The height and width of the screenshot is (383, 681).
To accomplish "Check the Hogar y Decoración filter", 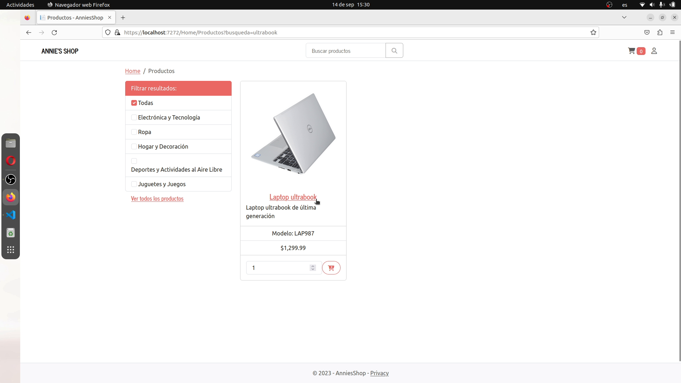I will [x=134, y=146].
